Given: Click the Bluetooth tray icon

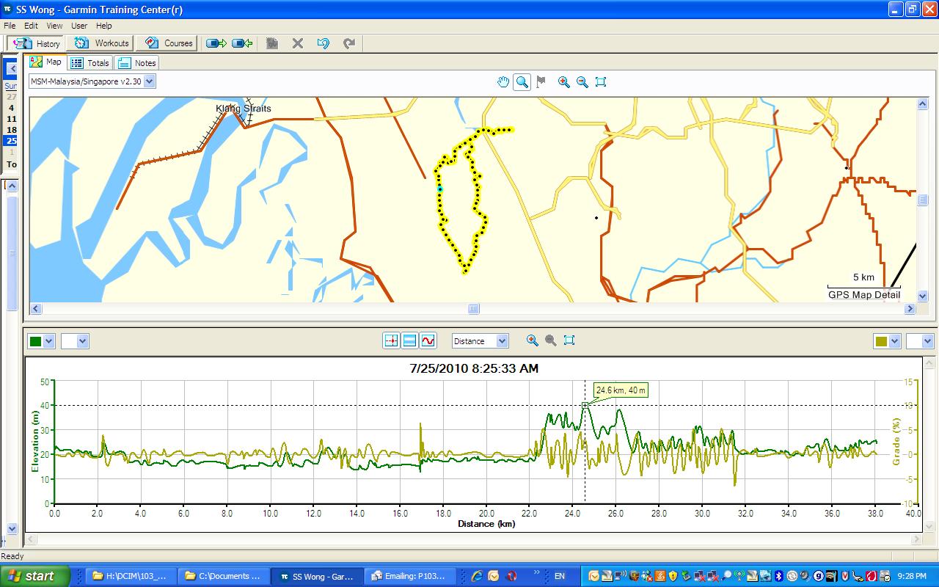Looking at the screenshot, I should [x=779, y=576].
